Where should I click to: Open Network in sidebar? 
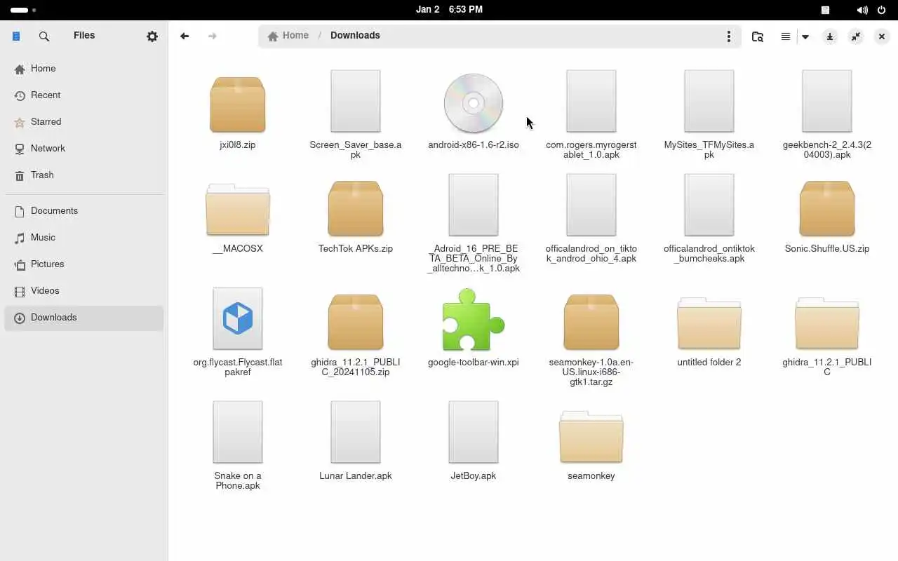(x=84, y=149)
